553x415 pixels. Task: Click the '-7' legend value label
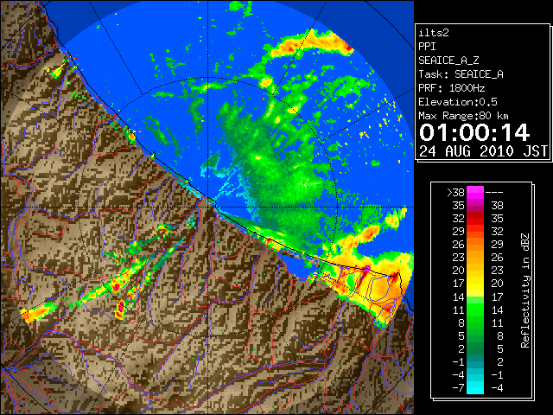(x=458, y=388)
